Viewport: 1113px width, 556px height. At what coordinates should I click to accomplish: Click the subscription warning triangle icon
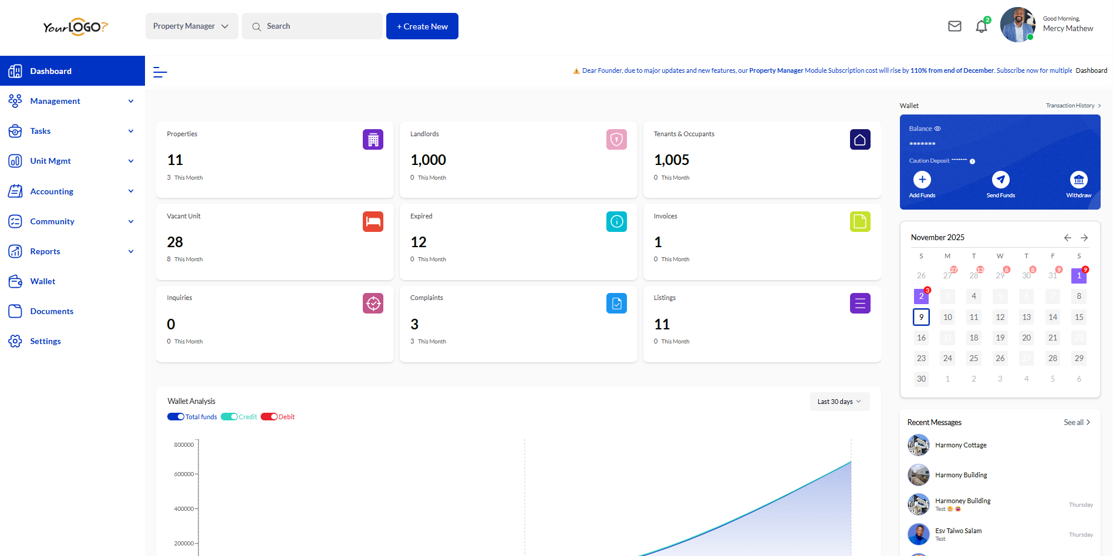click(x=576, y=71)
